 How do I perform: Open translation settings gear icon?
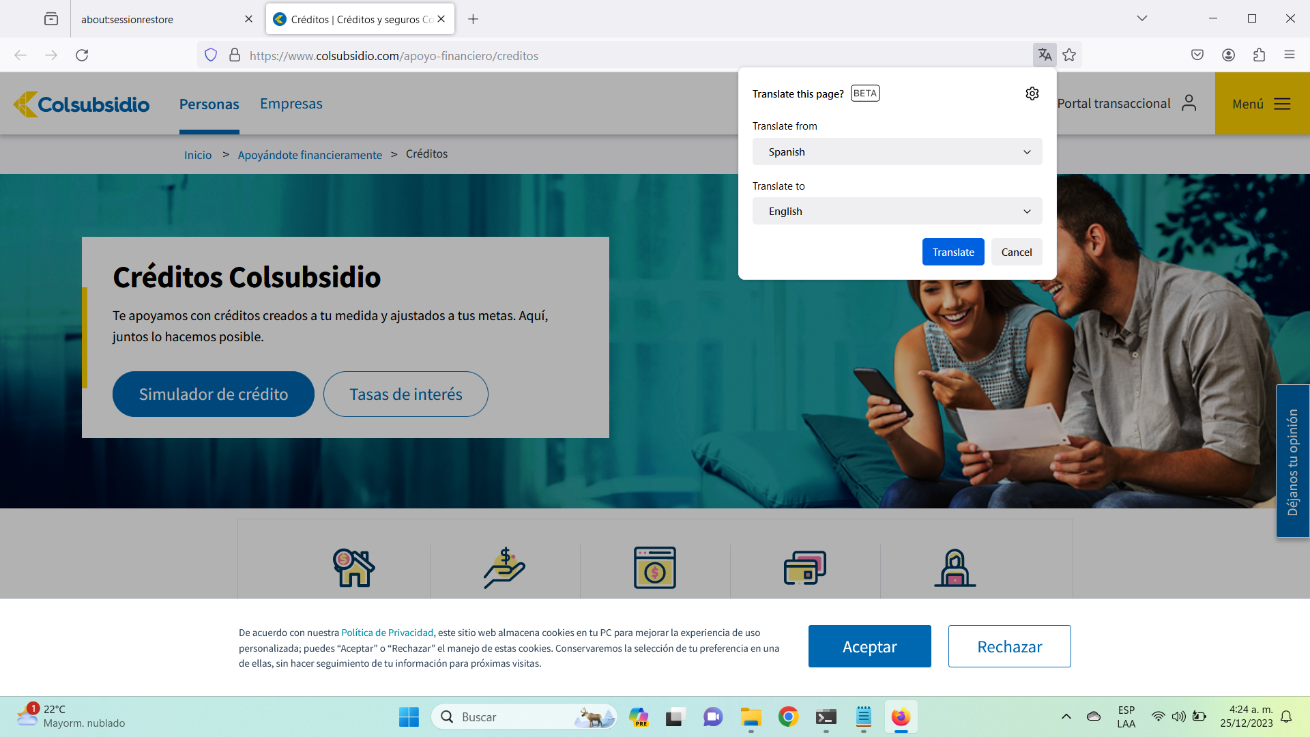pos(1032,93)
